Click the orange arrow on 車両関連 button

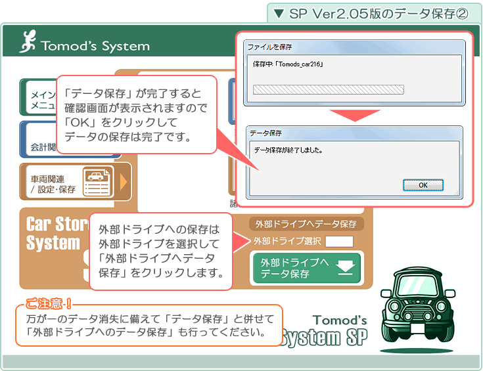124,182
